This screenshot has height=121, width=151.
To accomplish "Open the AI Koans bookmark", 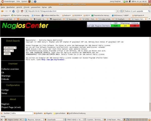I will click(x=36, y=15).
